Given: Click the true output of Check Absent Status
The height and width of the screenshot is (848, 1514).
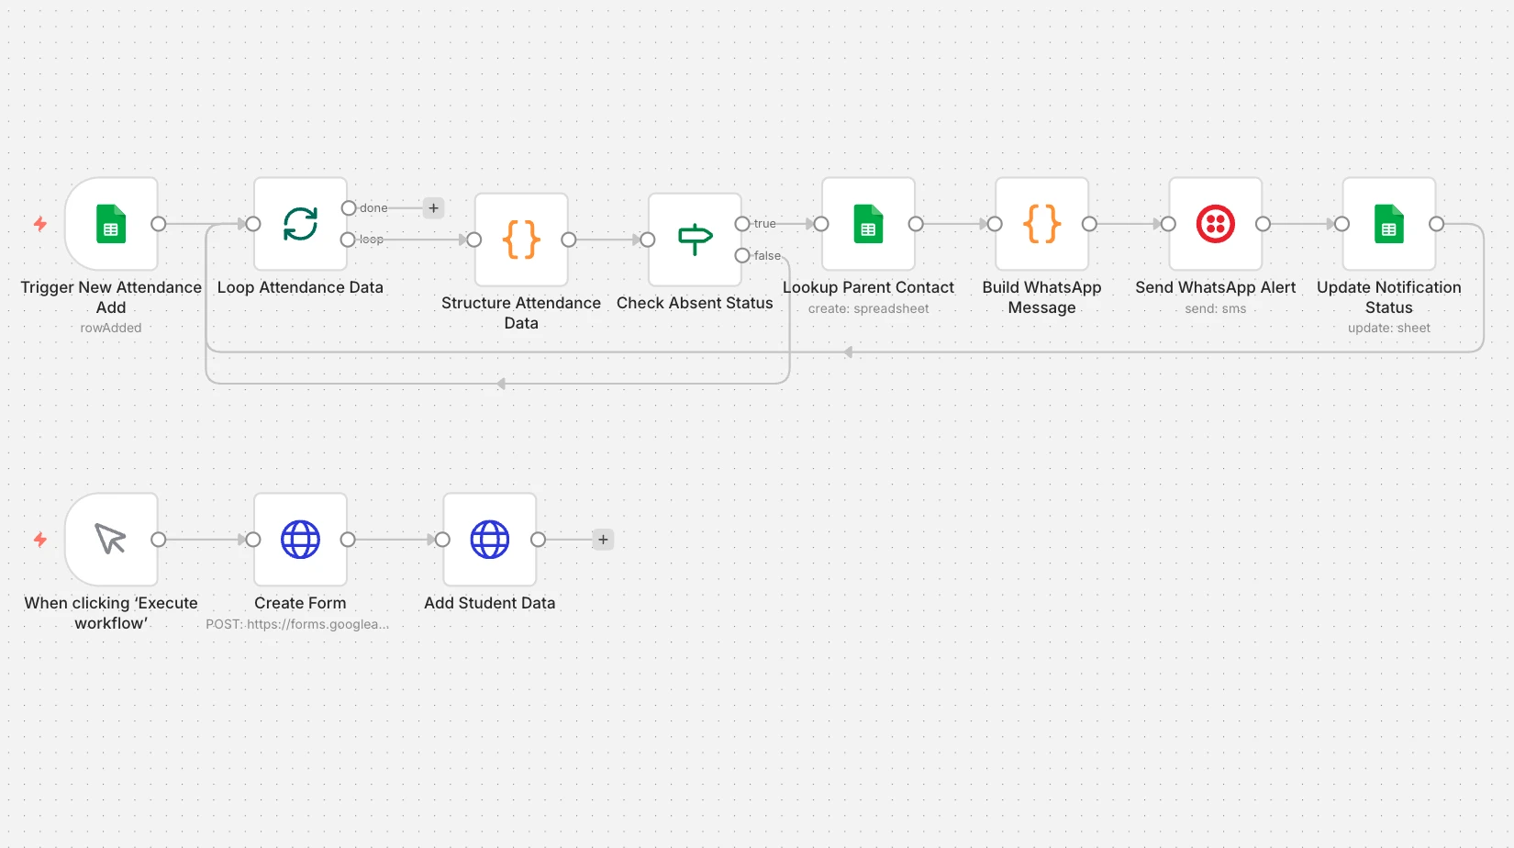Looking at the screenshot, I should [742, 224].
